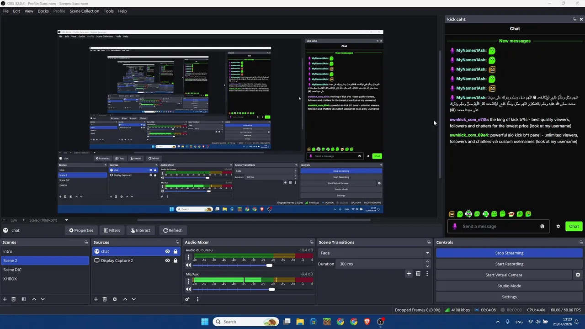Add a new scene with plus icon
Screen dimensions: 585x329
pos(5,299)
